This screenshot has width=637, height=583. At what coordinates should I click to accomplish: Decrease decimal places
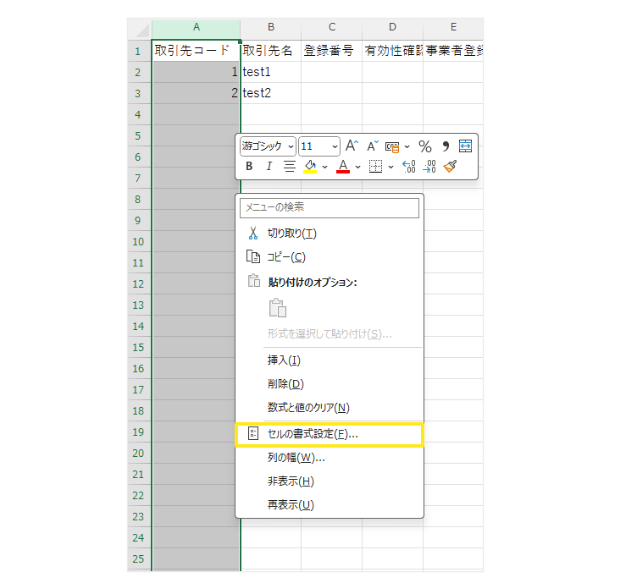[429, 167]
